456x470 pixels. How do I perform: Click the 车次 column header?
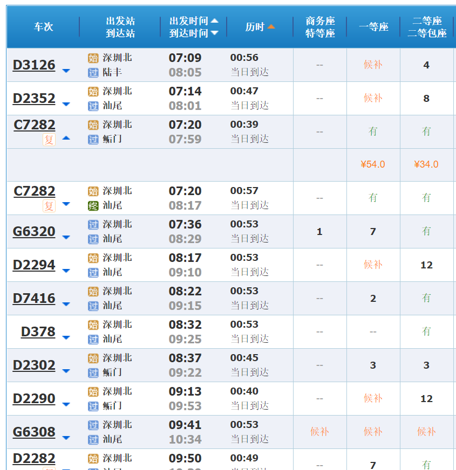(x=44, y=27)
